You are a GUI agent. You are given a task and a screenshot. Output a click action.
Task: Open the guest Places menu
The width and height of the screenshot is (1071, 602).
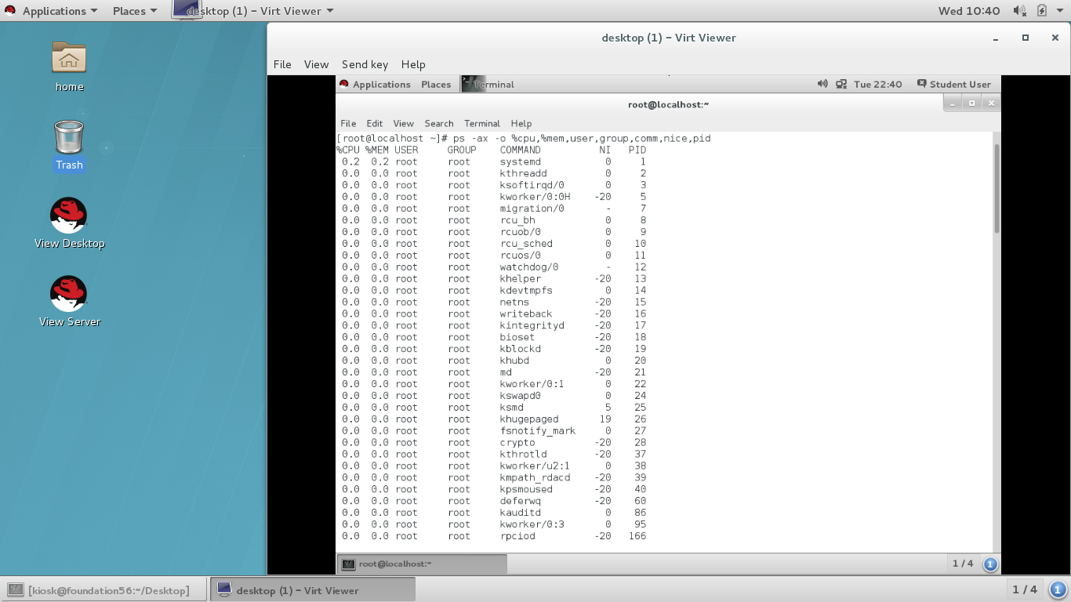click(436, 84)
